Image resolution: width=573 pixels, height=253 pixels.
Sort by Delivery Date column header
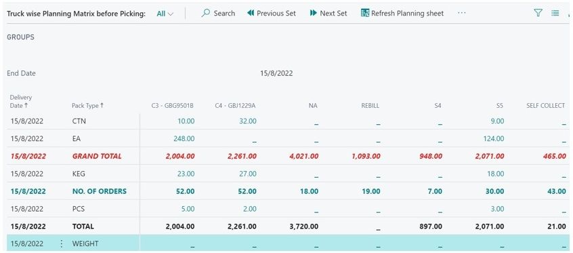21,102
